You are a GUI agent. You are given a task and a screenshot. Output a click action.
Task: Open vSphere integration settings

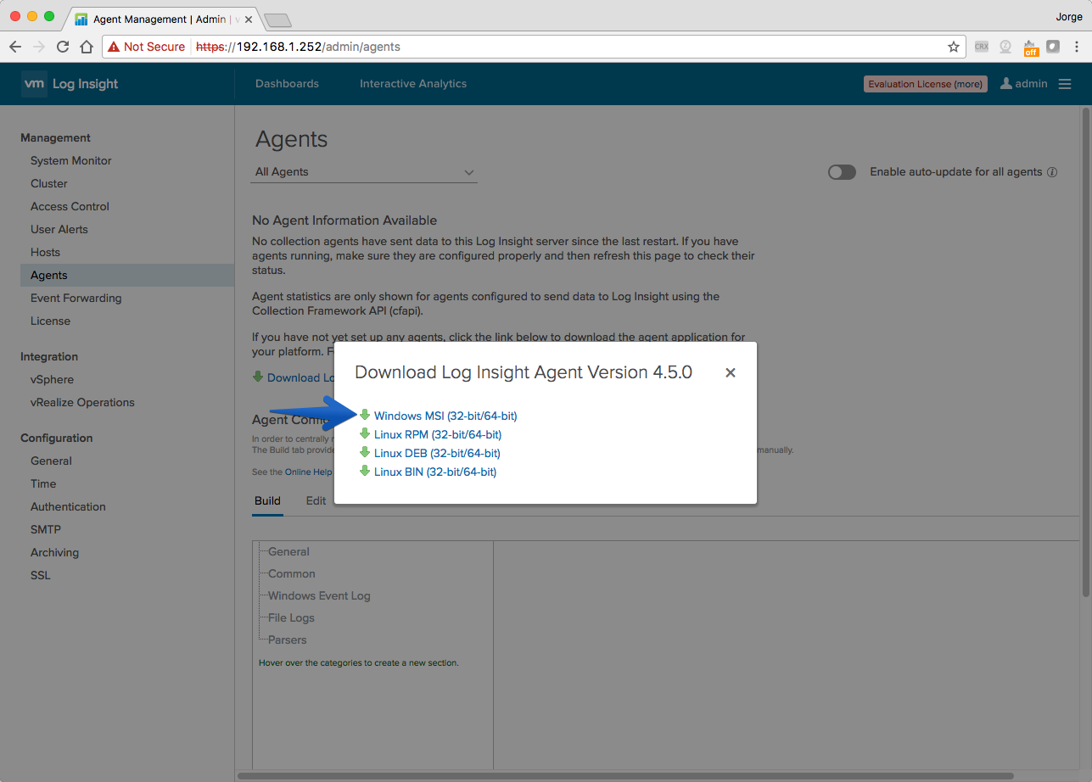click(x=52, y=379)
